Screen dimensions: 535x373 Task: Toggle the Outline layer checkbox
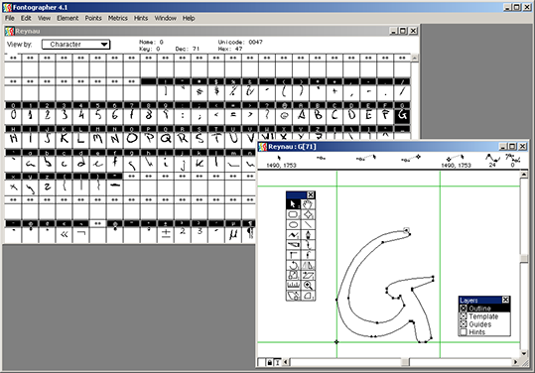pos(464,309)
